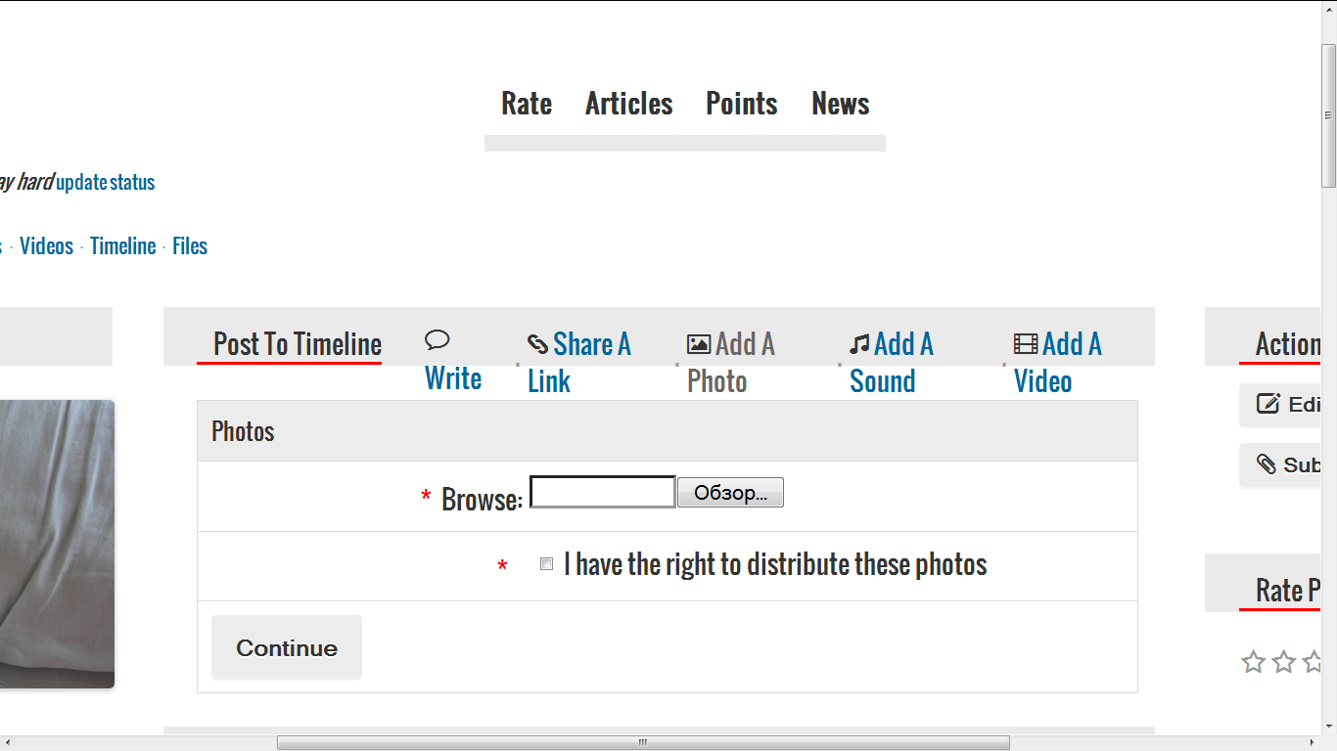Open the Points menu item
This screenshot has width=1337, height=751.
(x=742, y=104)
